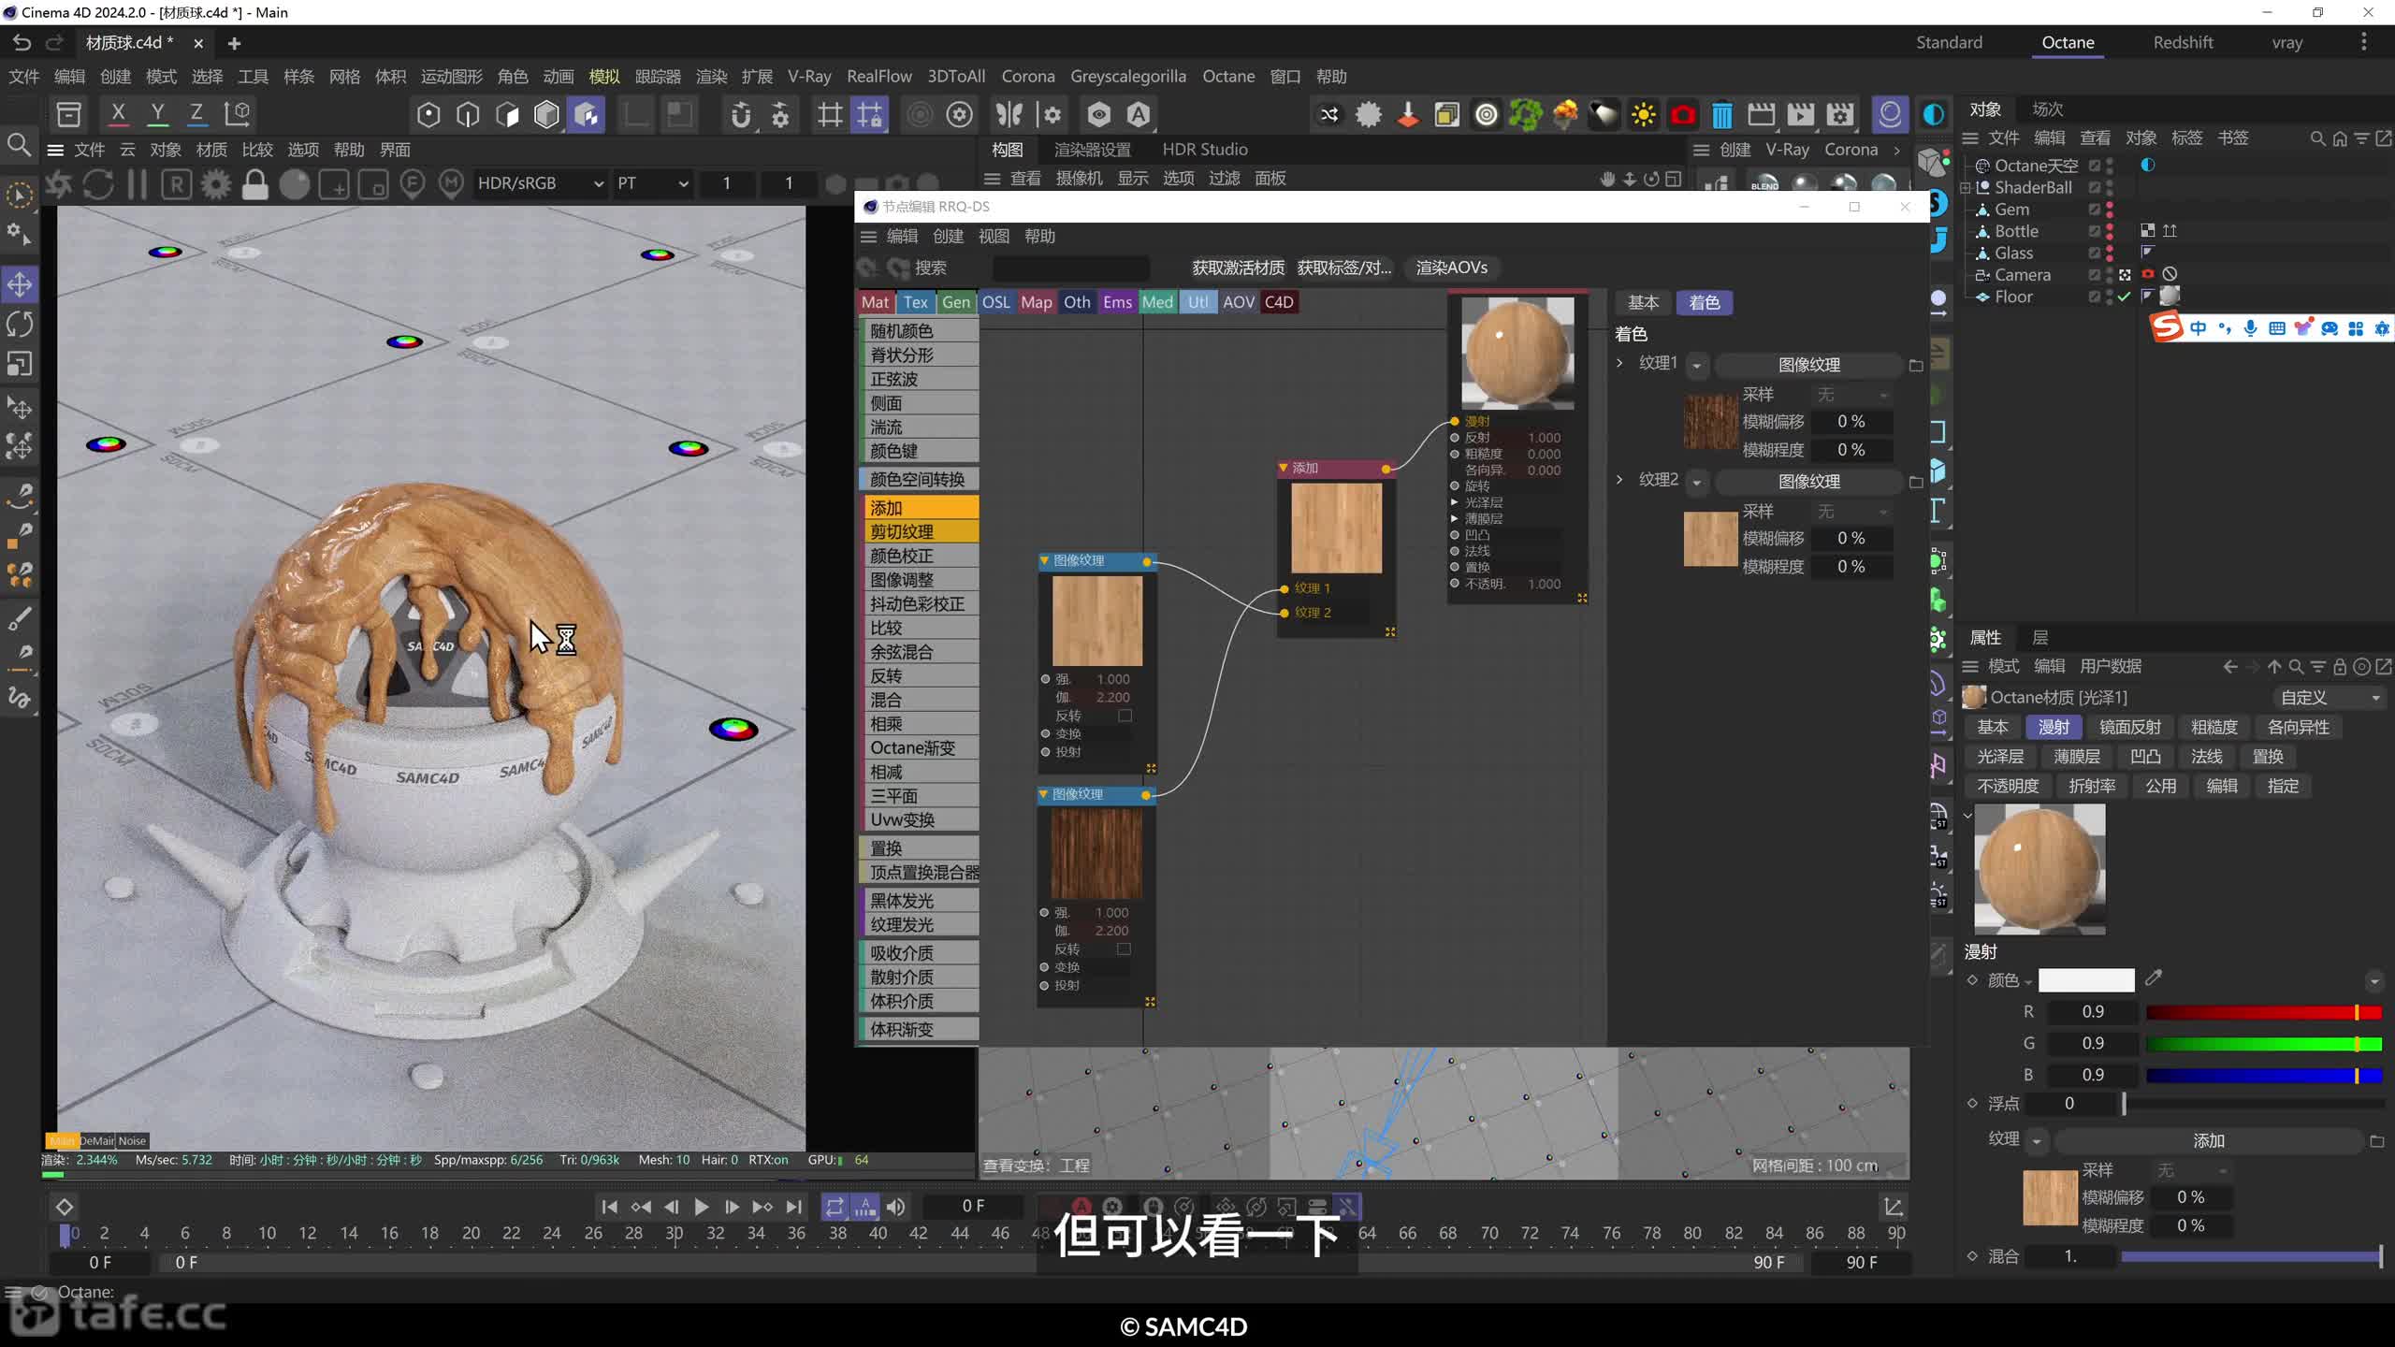The image size is (2395, 1347).
Task: Open the HDR/sRGB dropdown
Action: (540, 183)
